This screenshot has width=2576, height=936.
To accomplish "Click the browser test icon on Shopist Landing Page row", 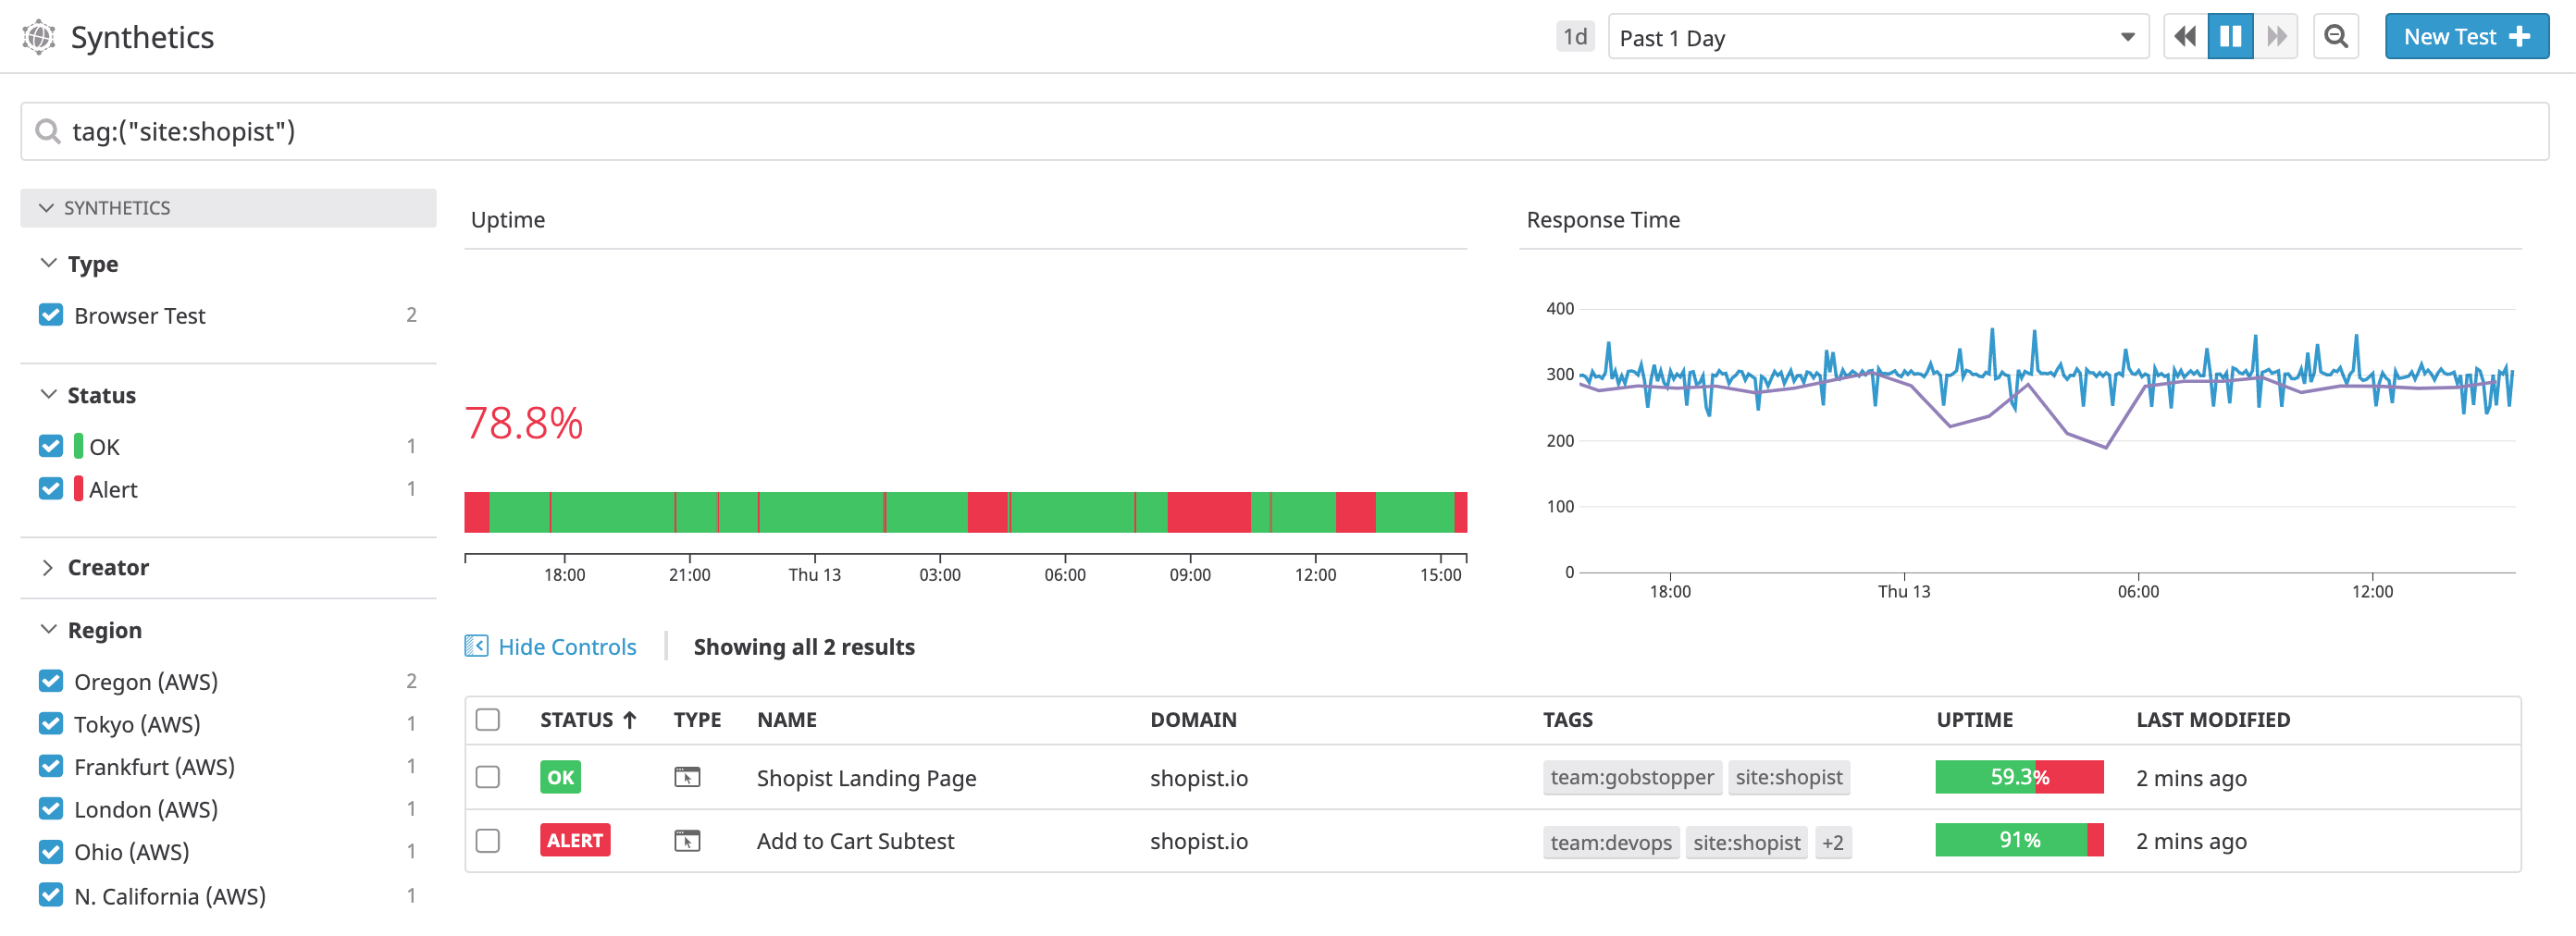I will [x=688, y=777].
